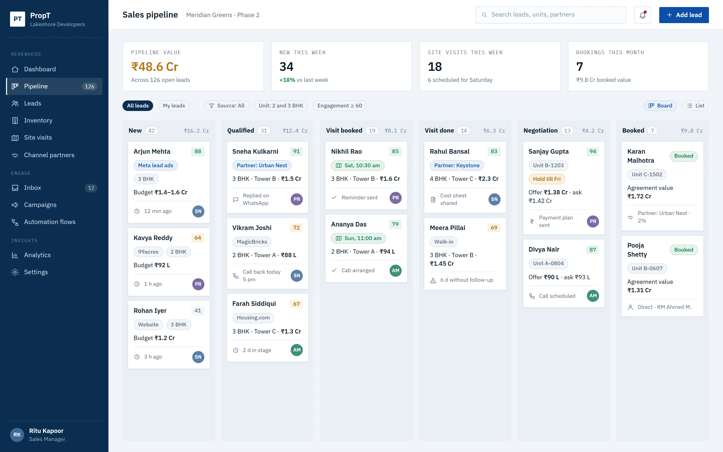Open Campaigns in the sidebar

coord(54,205)
